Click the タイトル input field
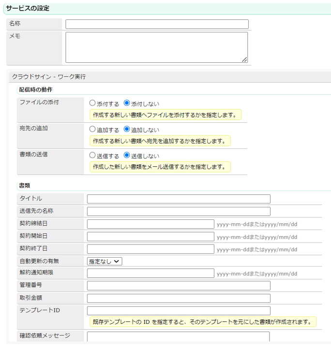331x348 pixels. click(x=179, y=199)
